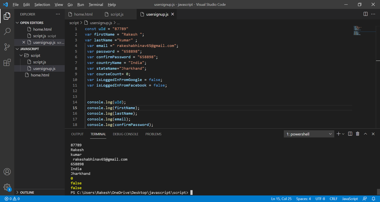Click the feedback icon in status bar
Screen dimensions: 380x202
pyautogui.click(x=364, y=199)
